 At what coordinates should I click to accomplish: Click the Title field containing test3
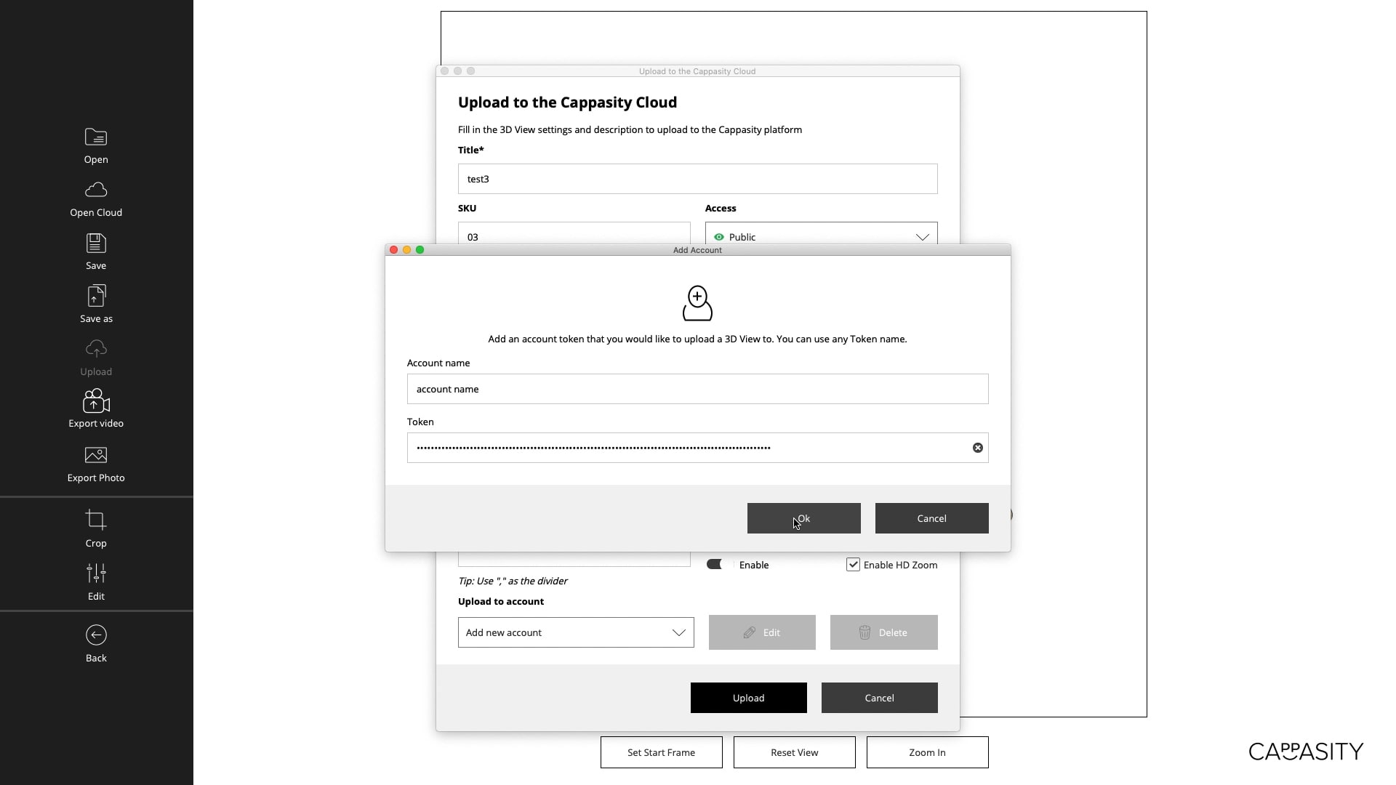698,179
